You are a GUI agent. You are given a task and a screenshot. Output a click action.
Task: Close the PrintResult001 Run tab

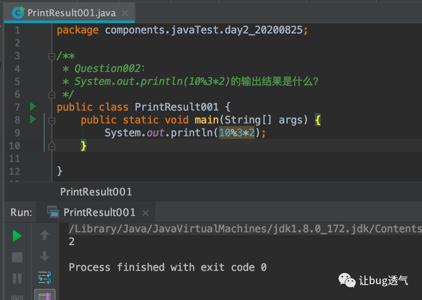(145, 213)
